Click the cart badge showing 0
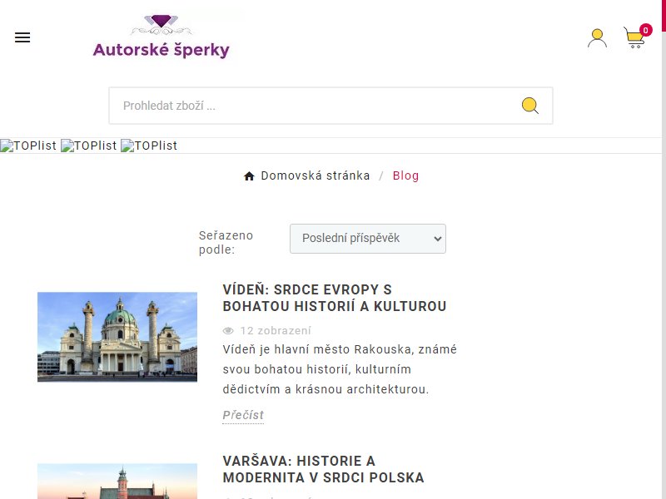 pyautogui.click(x=646, y=30)
